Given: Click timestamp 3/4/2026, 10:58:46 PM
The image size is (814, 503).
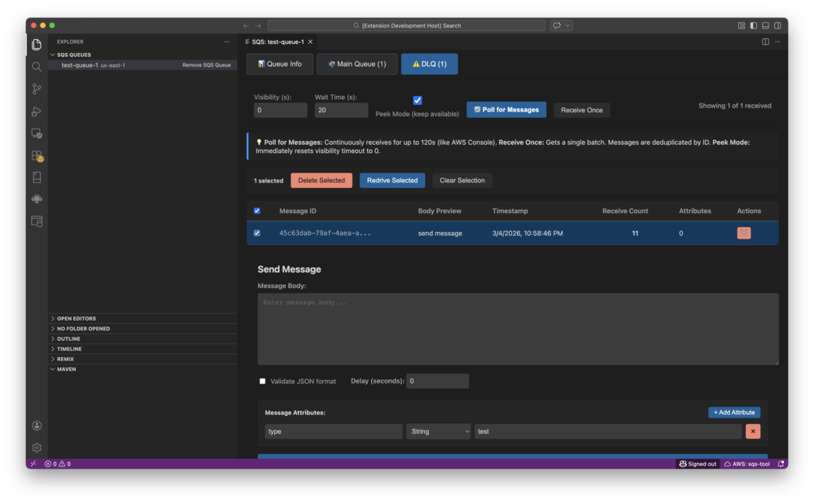Looking at the screenshot, I should (x=527, y=233).
